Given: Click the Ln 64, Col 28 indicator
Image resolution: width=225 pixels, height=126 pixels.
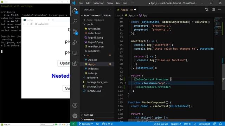Looking at the screenshot, I should 161,124.
